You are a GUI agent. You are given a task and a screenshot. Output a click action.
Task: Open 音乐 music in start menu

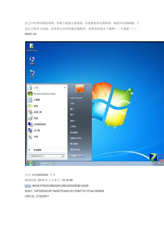pyautogui.click(x=72, y=115)
